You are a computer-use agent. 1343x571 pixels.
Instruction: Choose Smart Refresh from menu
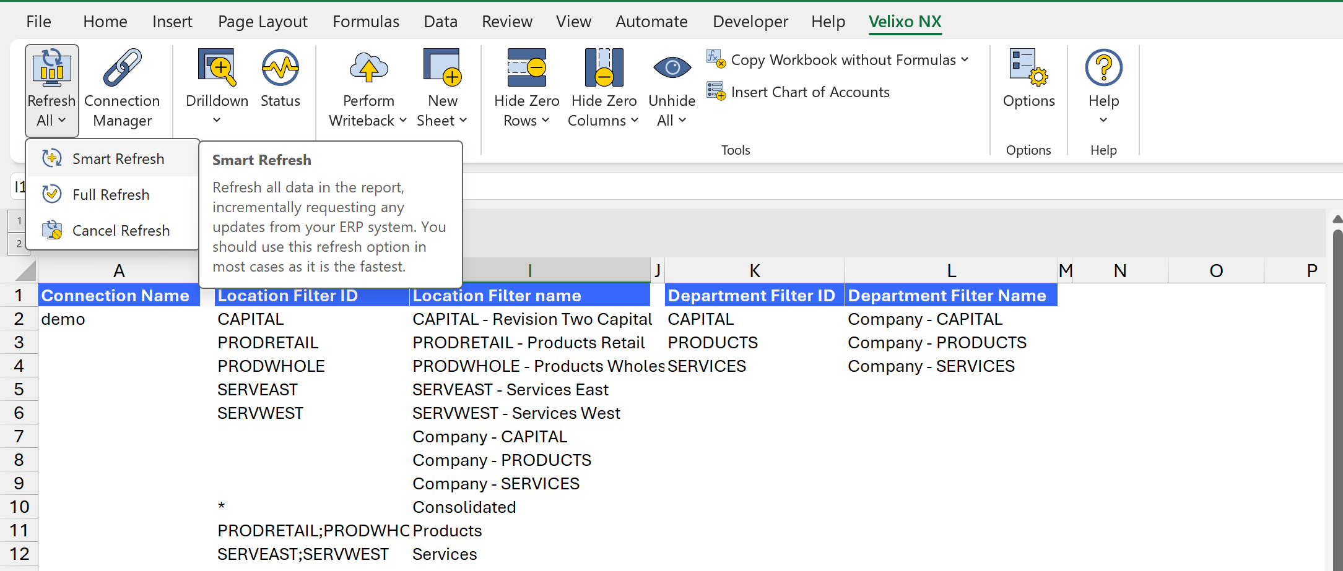tap(112, 158)
